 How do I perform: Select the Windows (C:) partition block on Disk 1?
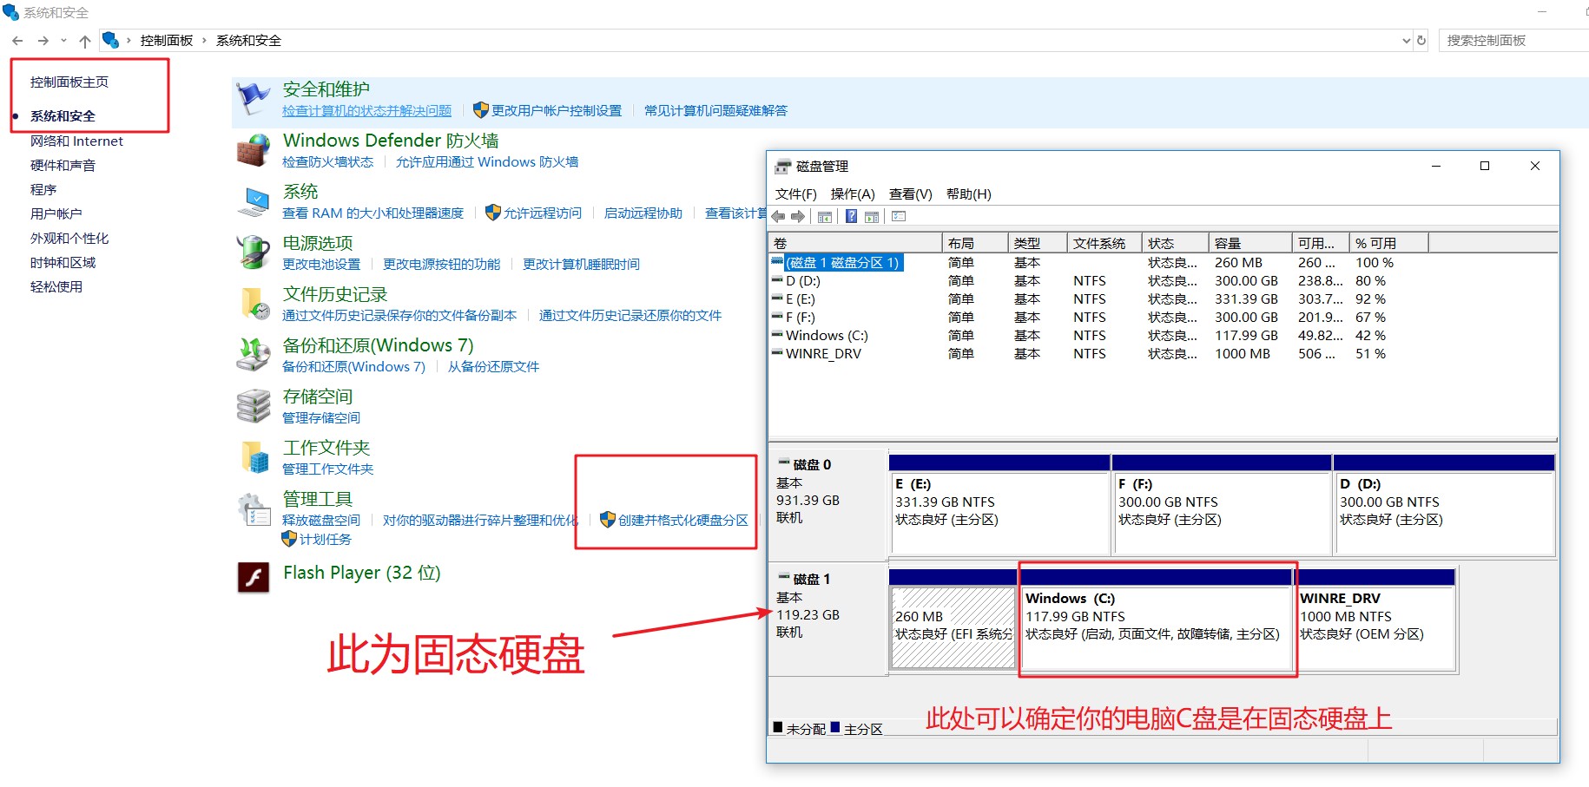point(1157,619)
